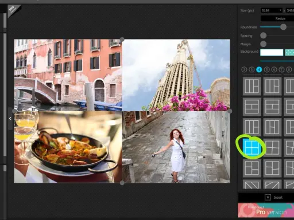The width and height of the screenshot is (294, 220).
Task: Click the right-edge divider handle on collage
Action: pos(230,111)
